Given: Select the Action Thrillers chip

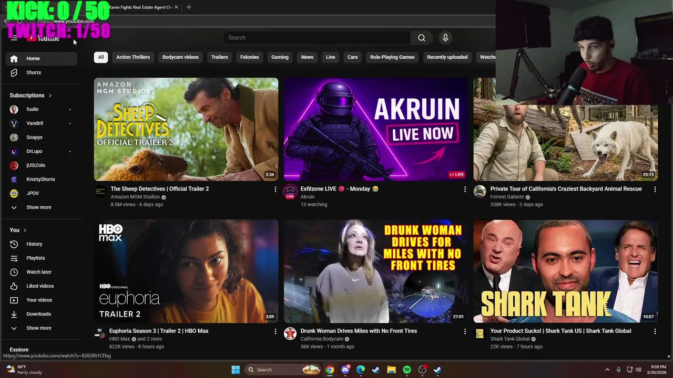Looking at the screenshot, I should coord(133,57).
